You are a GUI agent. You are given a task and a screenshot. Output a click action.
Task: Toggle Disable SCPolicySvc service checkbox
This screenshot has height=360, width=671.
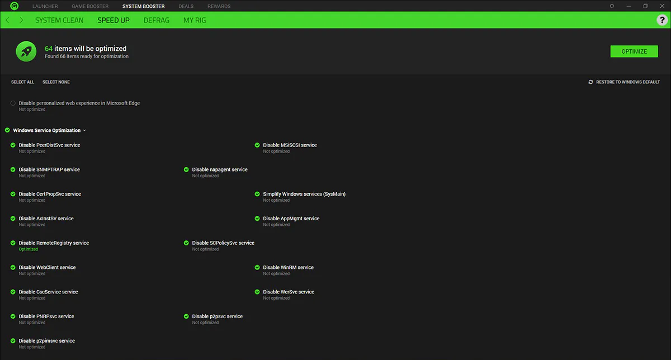[186, 243]
